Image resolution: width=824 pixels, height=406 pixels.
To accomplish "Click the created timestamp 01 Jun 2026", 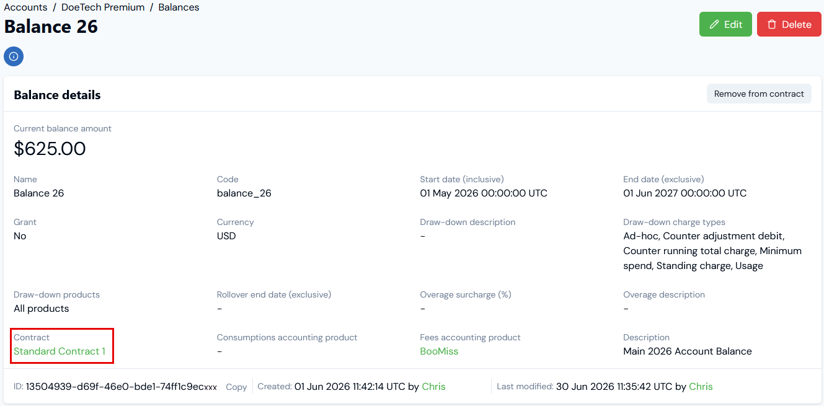I will pyautogui.click(x=350, y=387).
